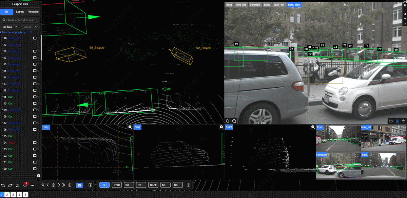The image size is (407, 198).
Task: Click the zoom icon in the Top view
Action: (130, 127)
